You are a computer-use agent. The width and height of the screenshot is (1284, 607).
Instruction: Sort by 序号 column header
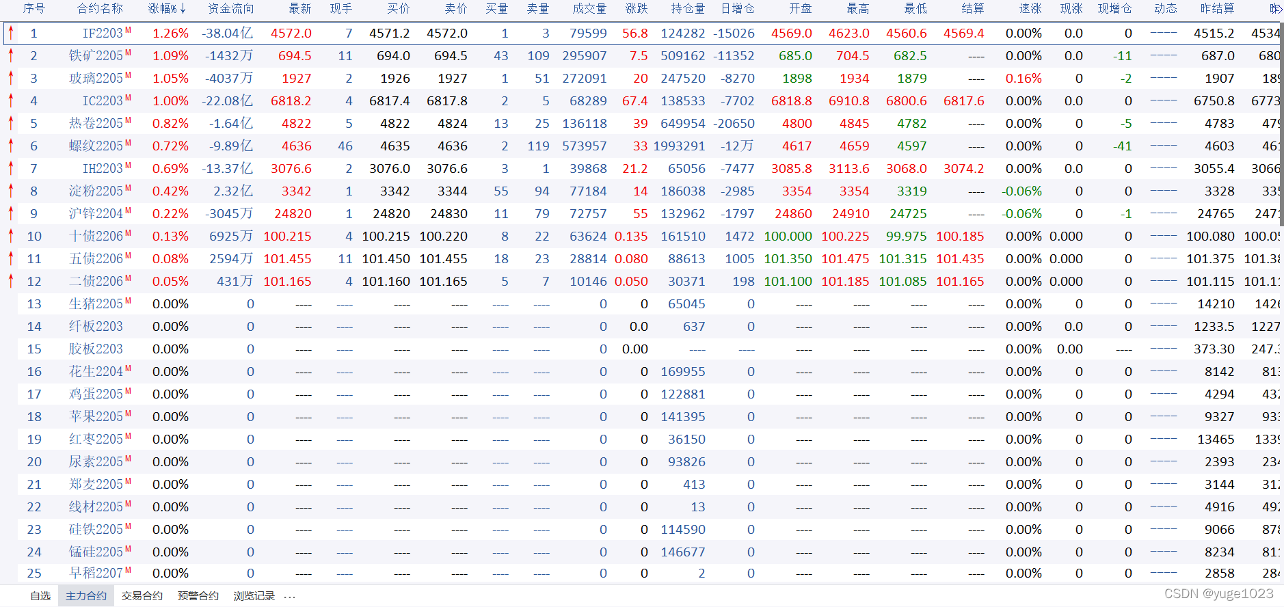pyautogui.click(x=34, y=8)
